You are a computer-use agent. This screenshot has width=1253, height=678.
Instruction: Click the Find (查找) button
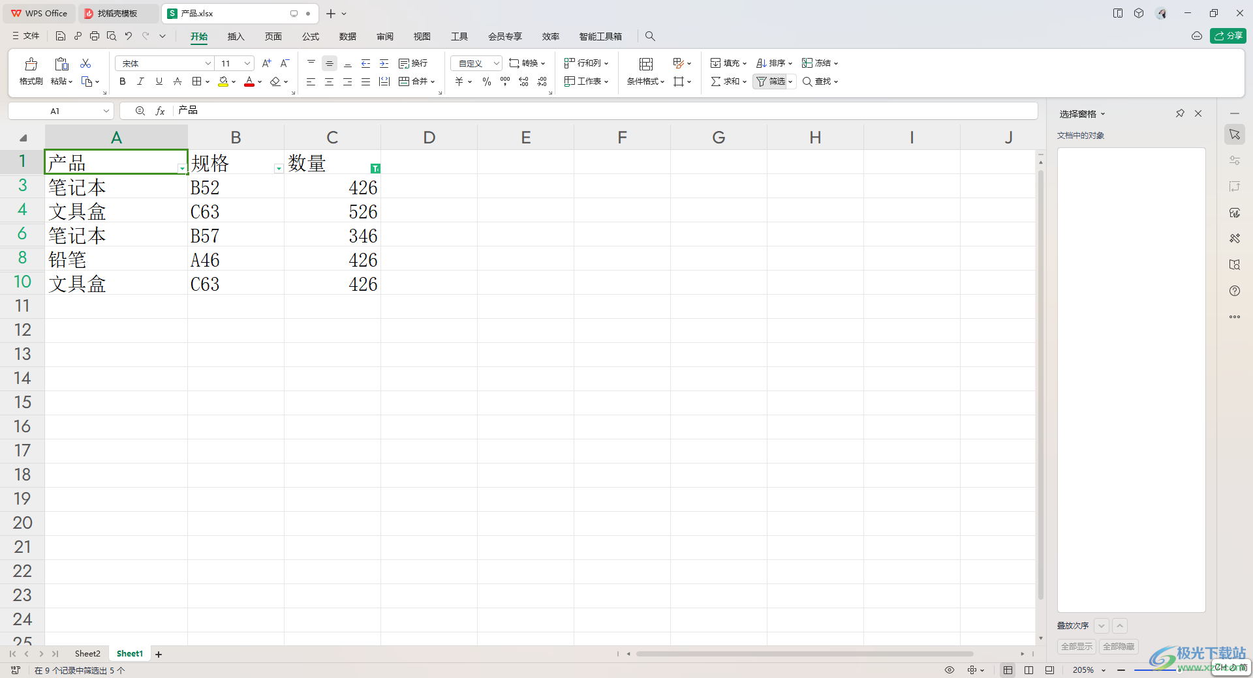[816, 81]
